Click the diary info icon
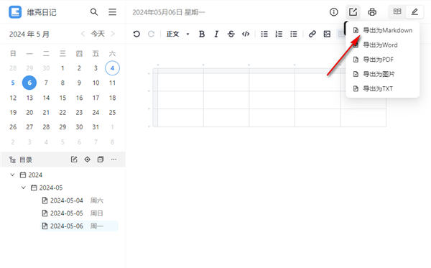 (x=334, y=12)
